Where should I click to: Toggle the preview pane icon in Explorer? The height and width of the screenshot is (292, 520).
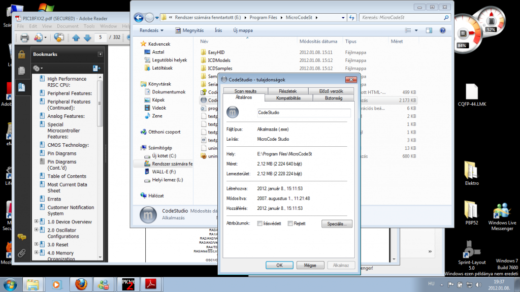[429, 30]
